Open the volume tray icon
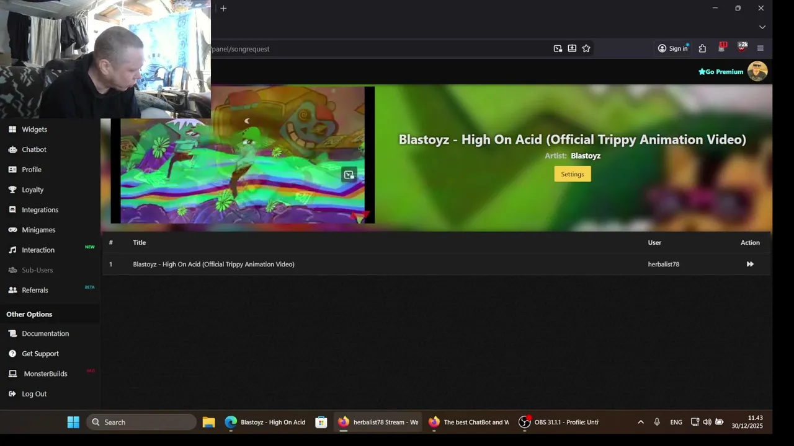This screenshot has width=794, height=446. click(707, 422)
